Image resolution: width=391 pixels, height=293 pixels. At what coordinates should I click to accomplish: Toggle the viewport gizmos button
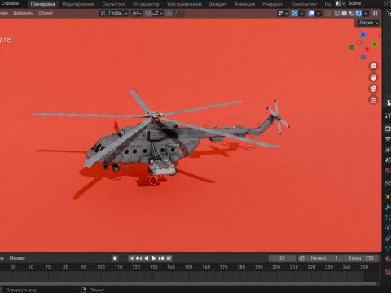294,13
